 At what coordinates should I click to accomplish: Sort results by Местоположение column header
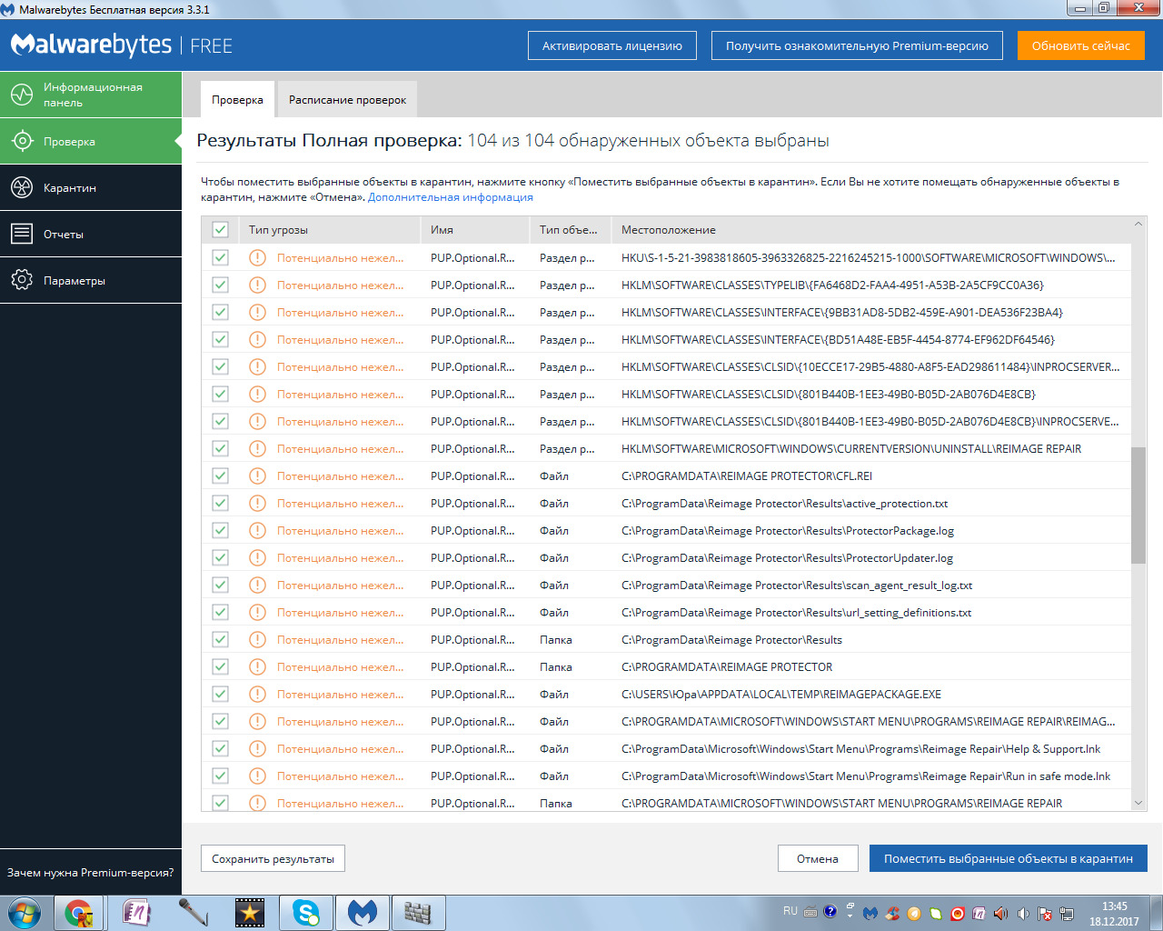pos(669,230)
